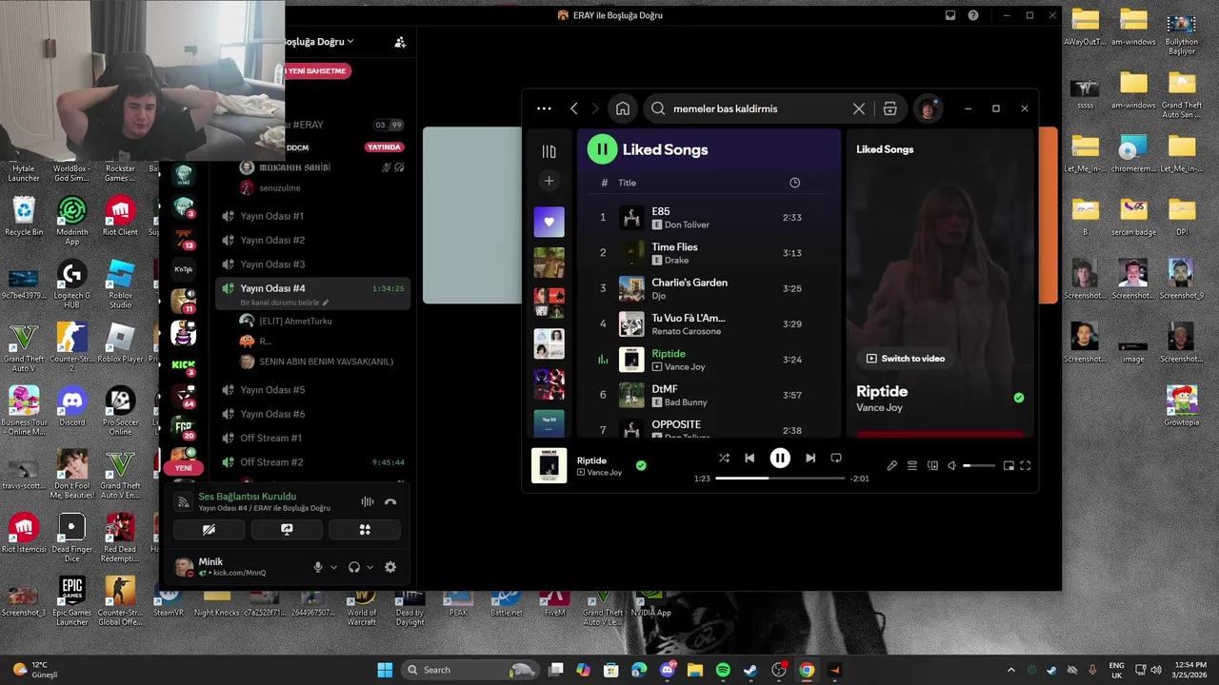Open lyrics microphone icon
Screen dimensions: 1219x685
click(x=891, y=465)
